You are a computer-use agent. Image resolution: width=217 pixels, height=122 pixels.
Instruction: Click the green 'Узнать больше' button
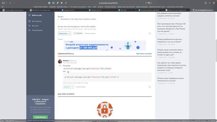point(40,117)
